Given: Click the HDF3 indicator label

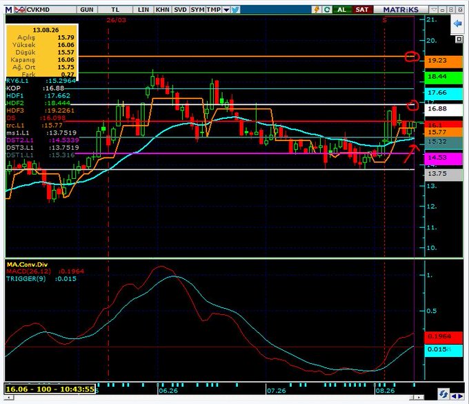Looking at the screenshot, I should [x=15, y=110].
